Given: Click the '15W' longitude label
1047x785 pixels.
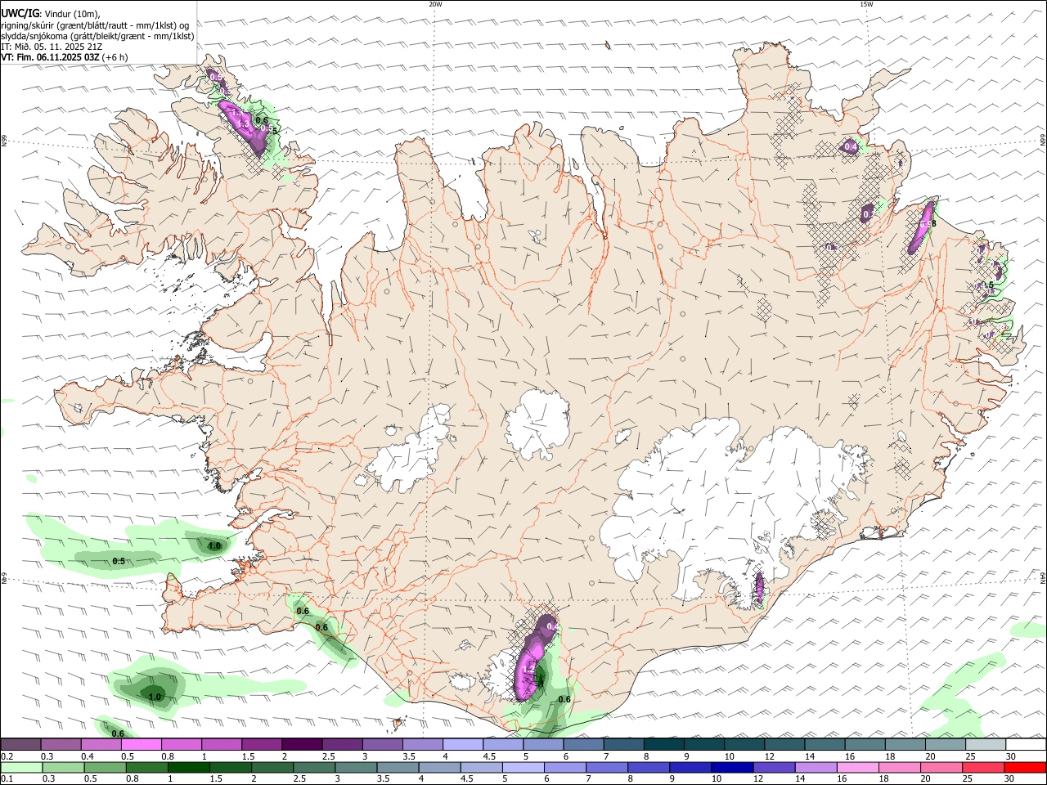Looking at the screenshot, I should 865,4.
